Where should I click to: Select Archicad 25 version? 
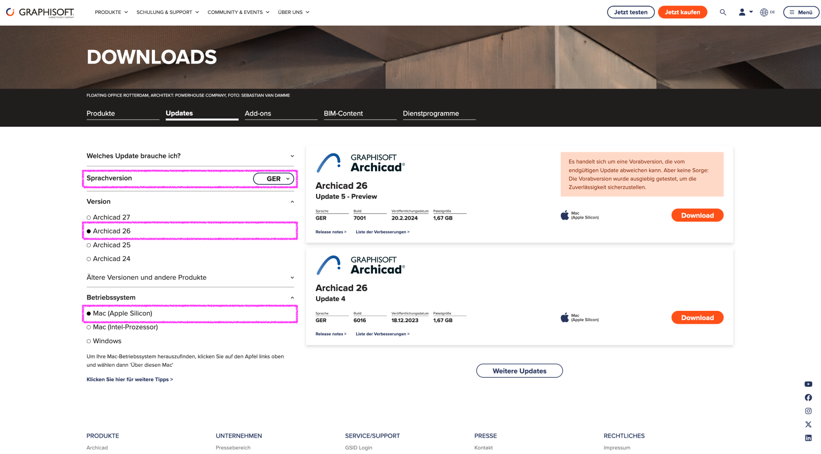(108, 245)
